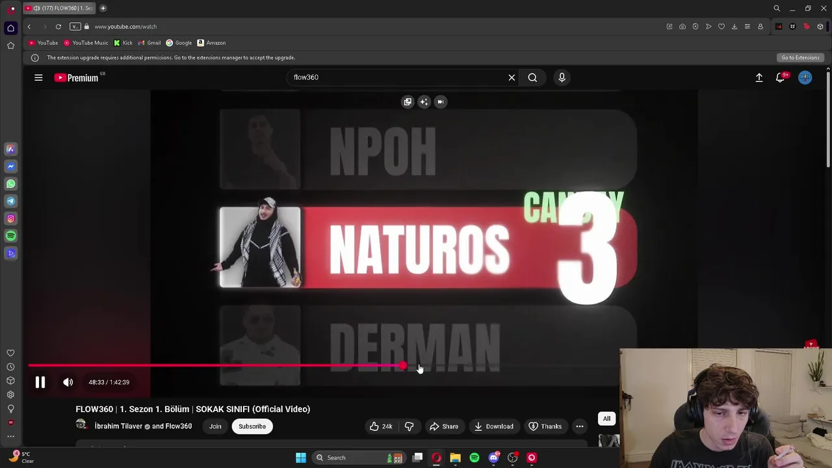
Task: Open the sidebar player icon
Action: pyautogui.click(x=10, y=253)
